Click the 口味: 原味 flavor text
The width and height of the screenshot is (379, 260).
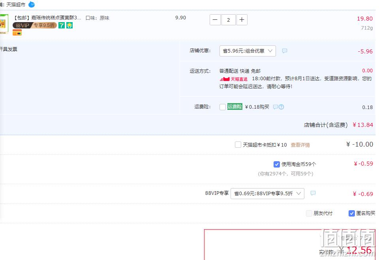coord(98,18)
